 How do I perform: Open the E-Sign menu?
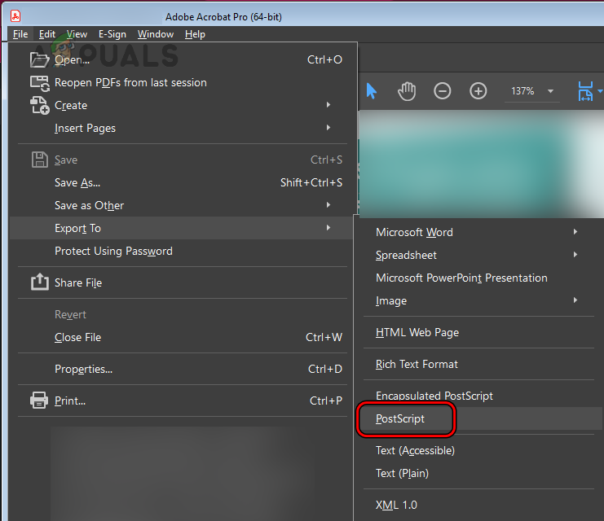pos(112,34)
